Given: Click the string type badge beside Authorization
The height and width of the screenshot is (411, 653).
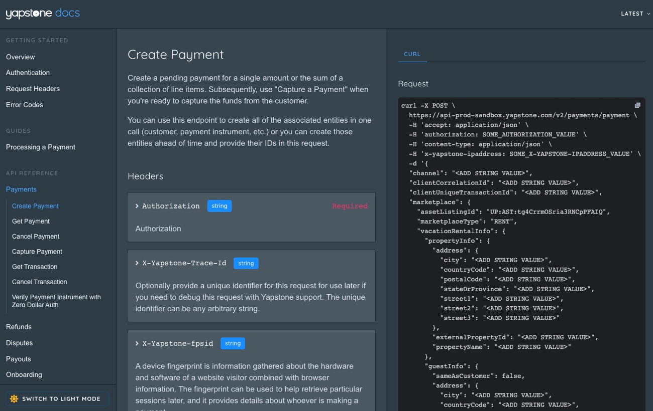Looking at the screenshot, I should (x=220, y=206).
